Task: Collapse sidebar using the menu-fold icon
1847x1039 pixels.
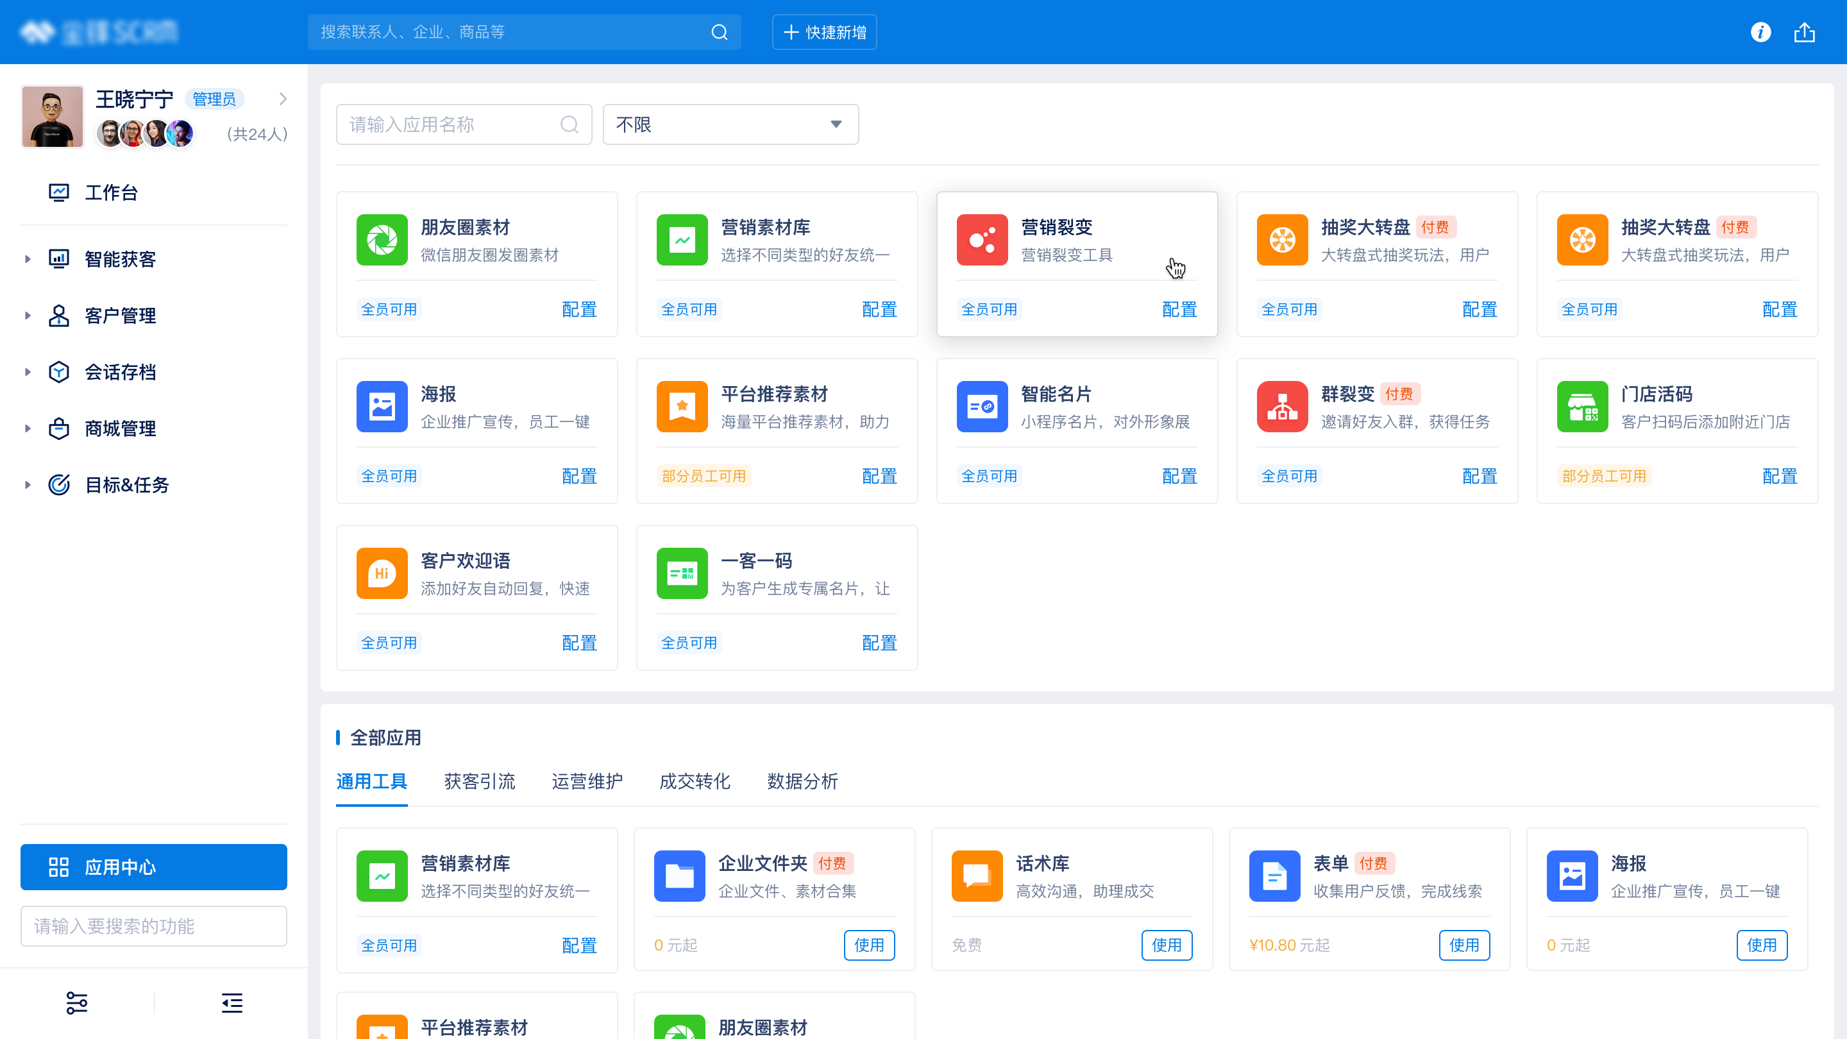Action: tap(232, 1002)
